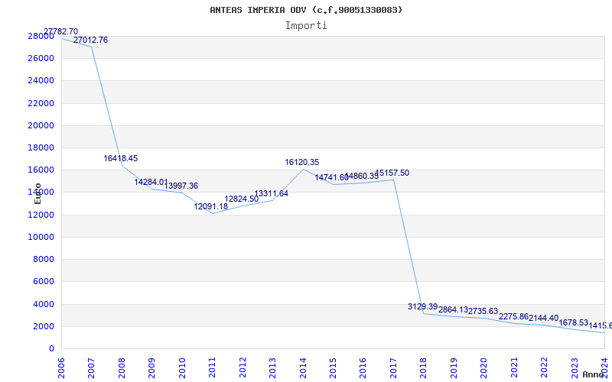The image size is (612, 382).
Task: Click data label 13311.64
Action: [x=272, y=193]
